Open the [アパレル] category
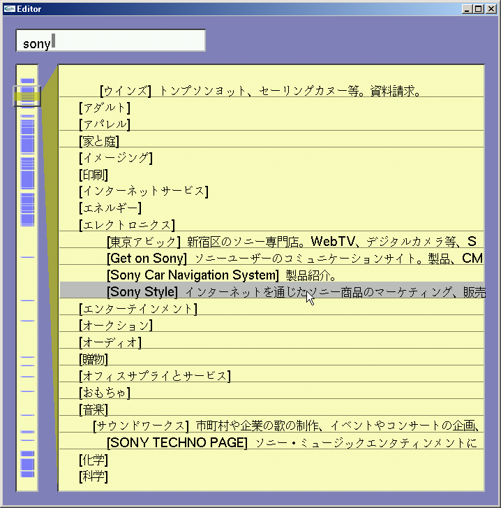Image resolution: width=501 pixels, height=508 pixels. point(105,125)
